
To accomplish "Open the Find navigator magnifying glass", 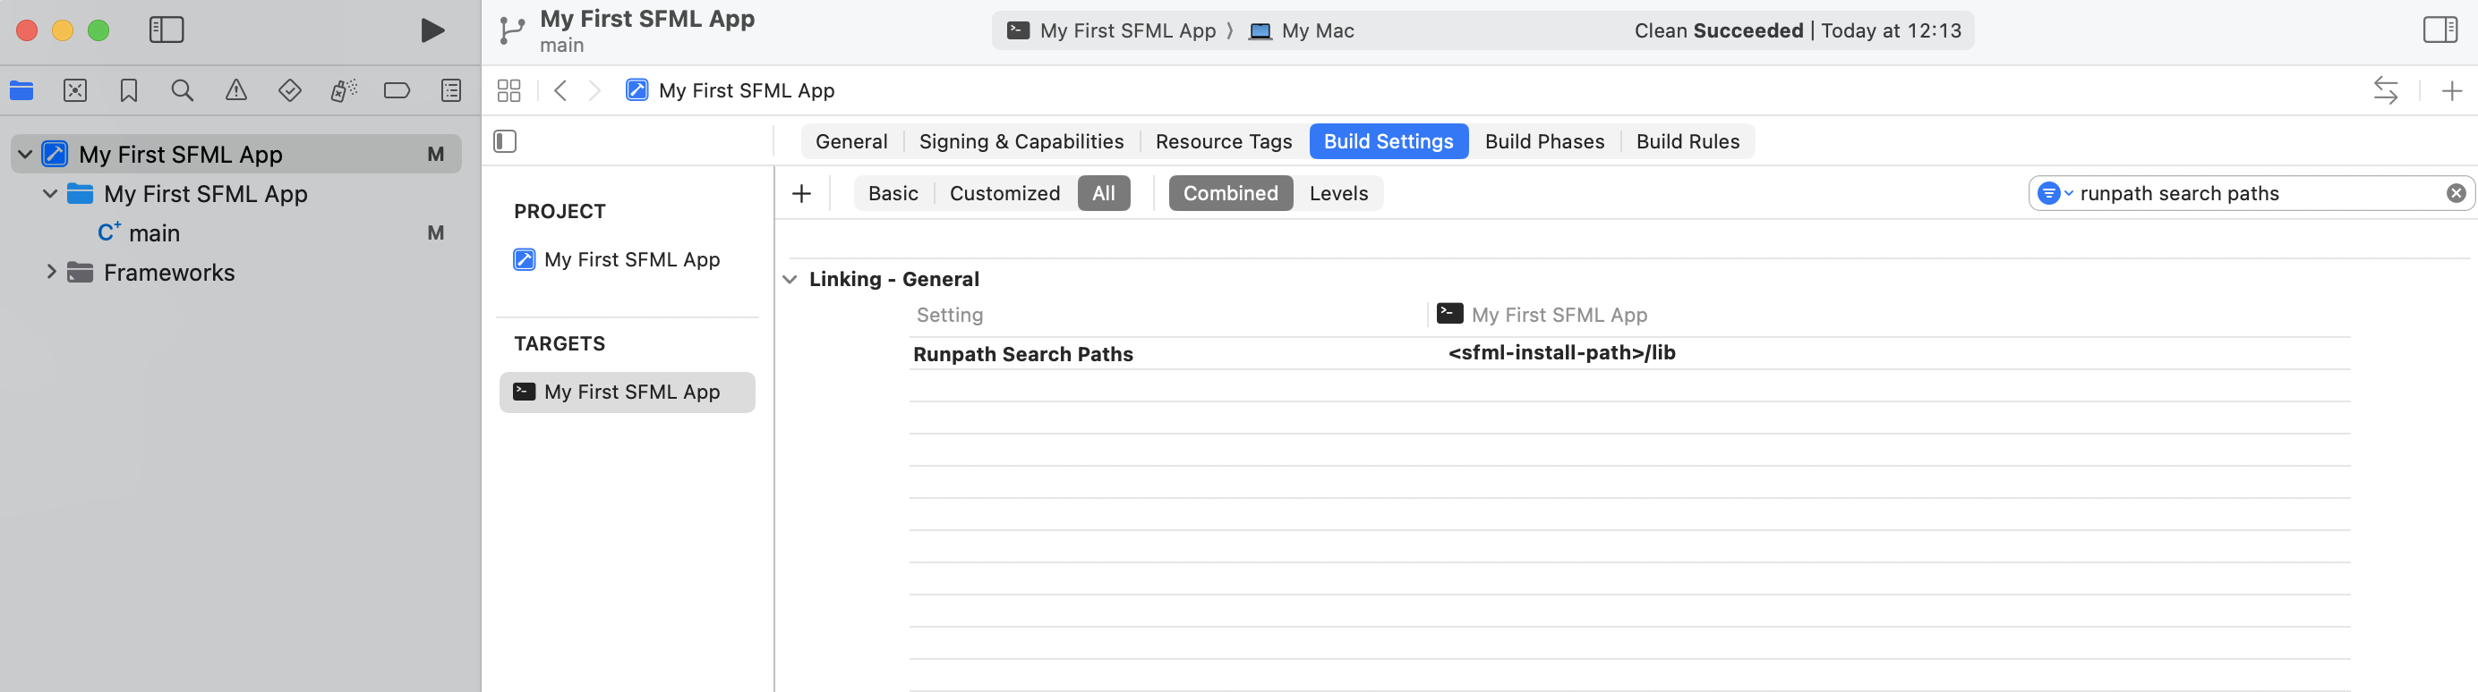I will point(182,89).
